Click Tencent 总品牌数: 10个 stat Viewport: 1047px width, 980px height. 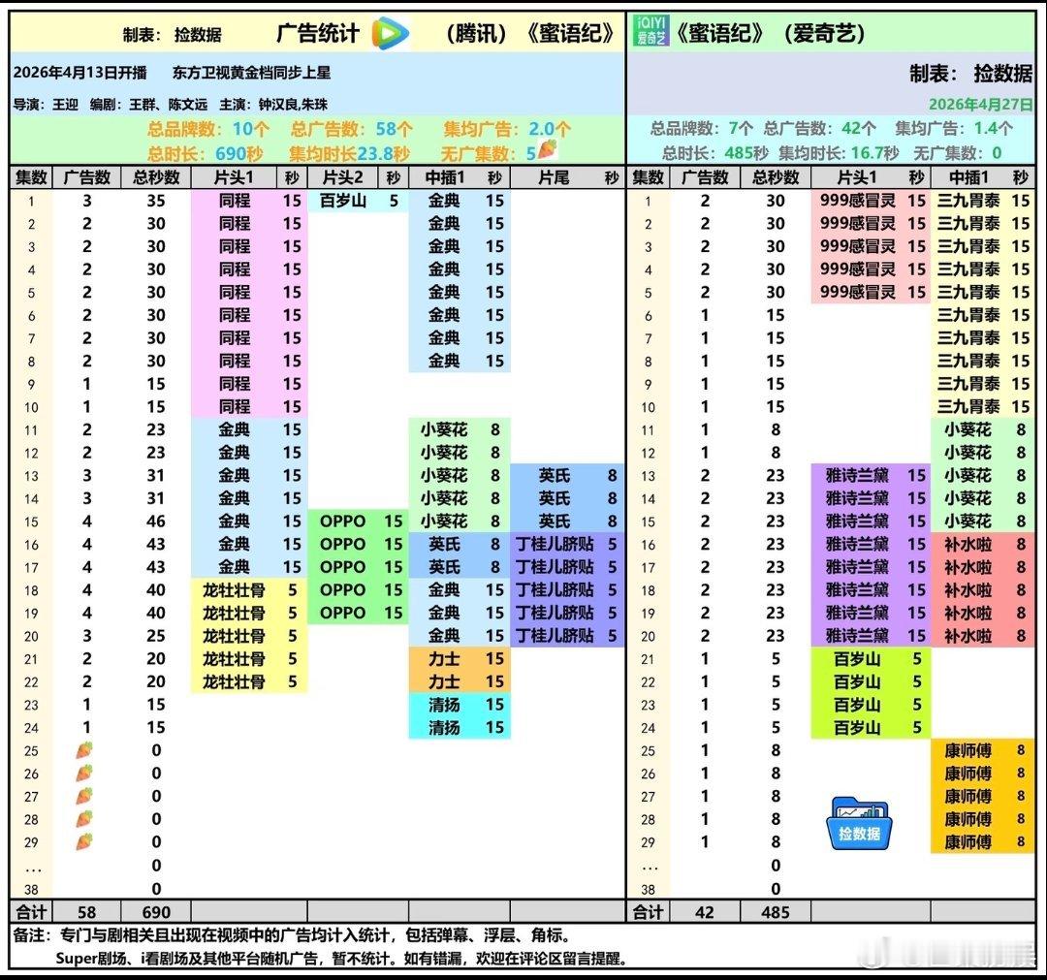[208, 129]
